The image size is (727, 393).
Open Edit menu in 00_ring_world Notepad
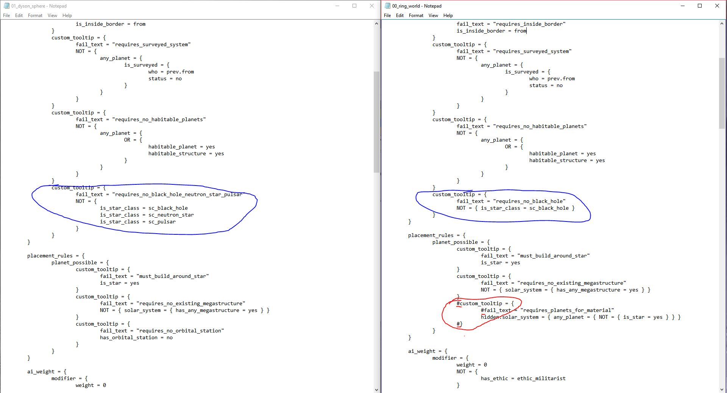[x=400, y=16]
